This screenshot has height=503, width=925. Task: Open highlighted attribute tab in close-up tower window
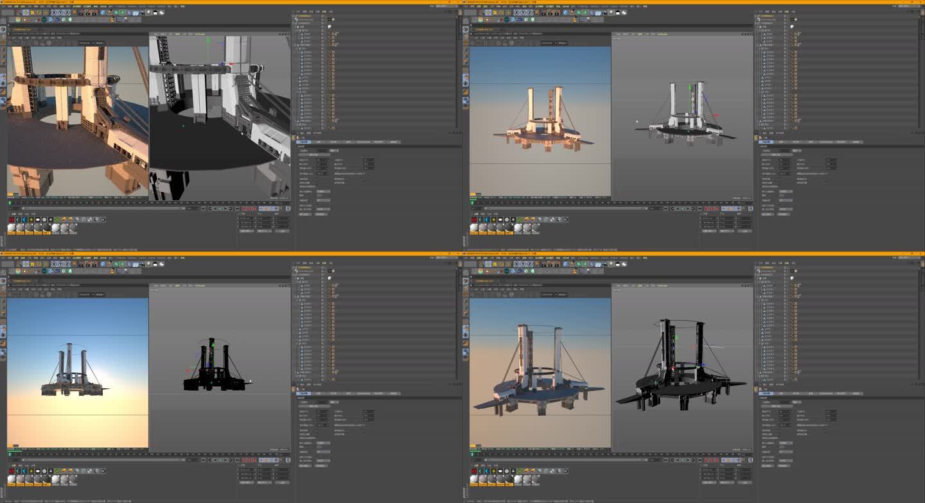pyautogui.click(x=303, y=142)
